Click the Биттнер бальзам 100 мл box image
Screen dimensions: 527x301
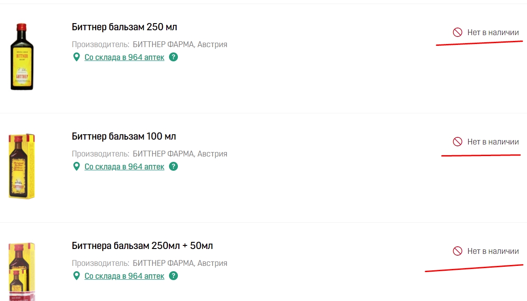[x=22, y=166]
